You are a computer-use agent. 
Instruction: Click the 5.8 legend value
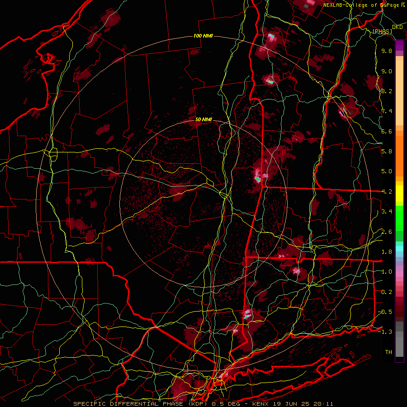(x=387, y=151)
